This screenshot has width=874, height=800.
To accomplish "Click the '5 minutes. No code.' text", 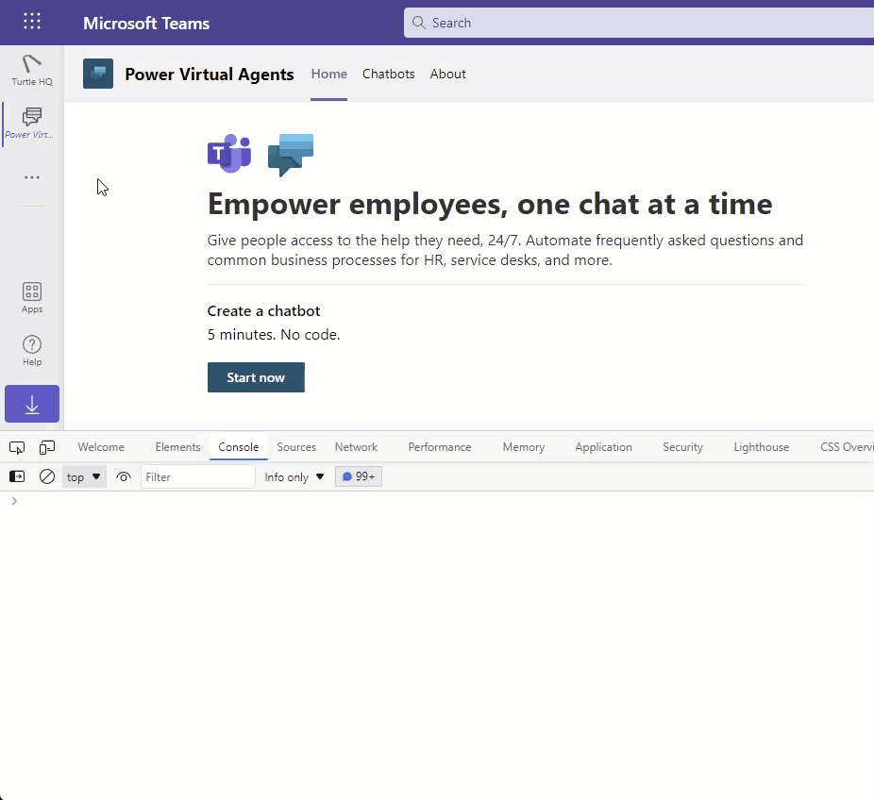I will tap(274, 335).
